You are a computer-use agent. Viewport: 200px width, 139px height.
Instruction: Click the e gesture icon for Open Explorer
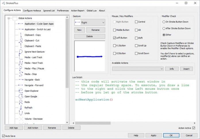click(x=21, y=91)
